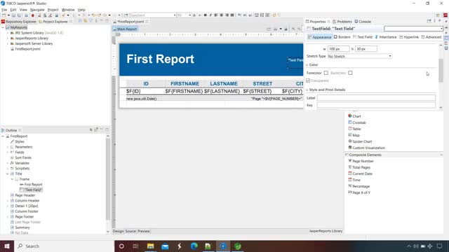Viewport: 449px width, 252px height.
Task: Open the Navigate menu
Action: pos(37,10)
